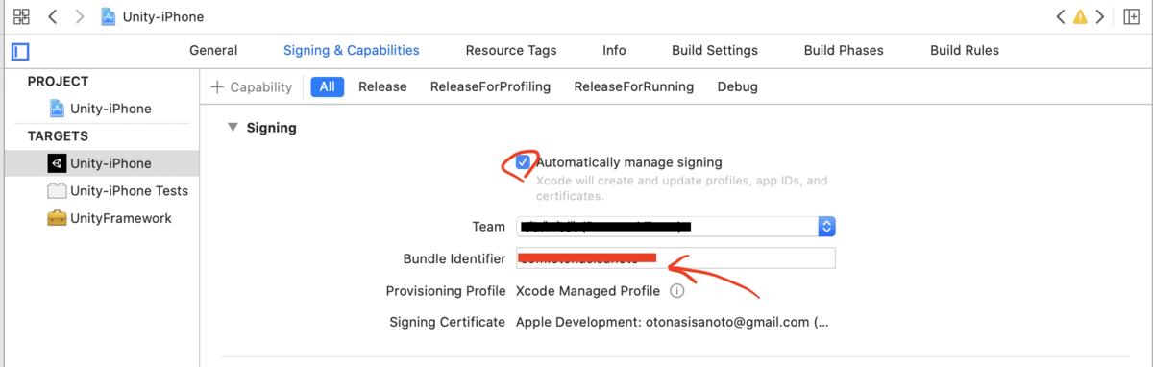1153x367 pixels.
Task: Go back with the left chevron
Action: point(53,16)
